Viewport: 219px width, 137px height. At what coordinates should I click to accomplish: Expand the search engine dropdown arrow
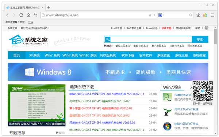pyautogui.click(x=164, y=15)
